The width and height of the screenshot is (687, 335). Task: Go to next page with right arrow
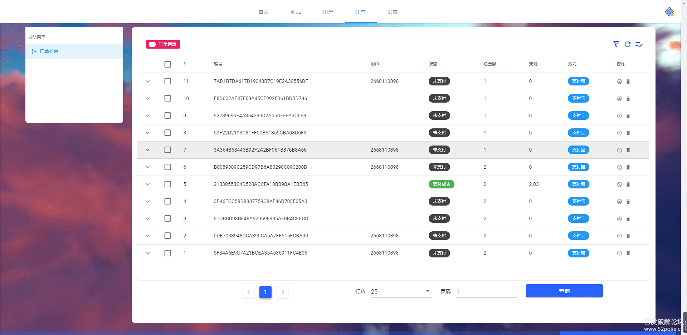point(283,292)
